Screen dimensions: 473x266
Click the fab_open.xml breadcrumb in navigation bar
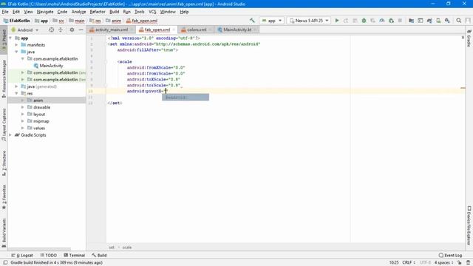pos(142,21)
